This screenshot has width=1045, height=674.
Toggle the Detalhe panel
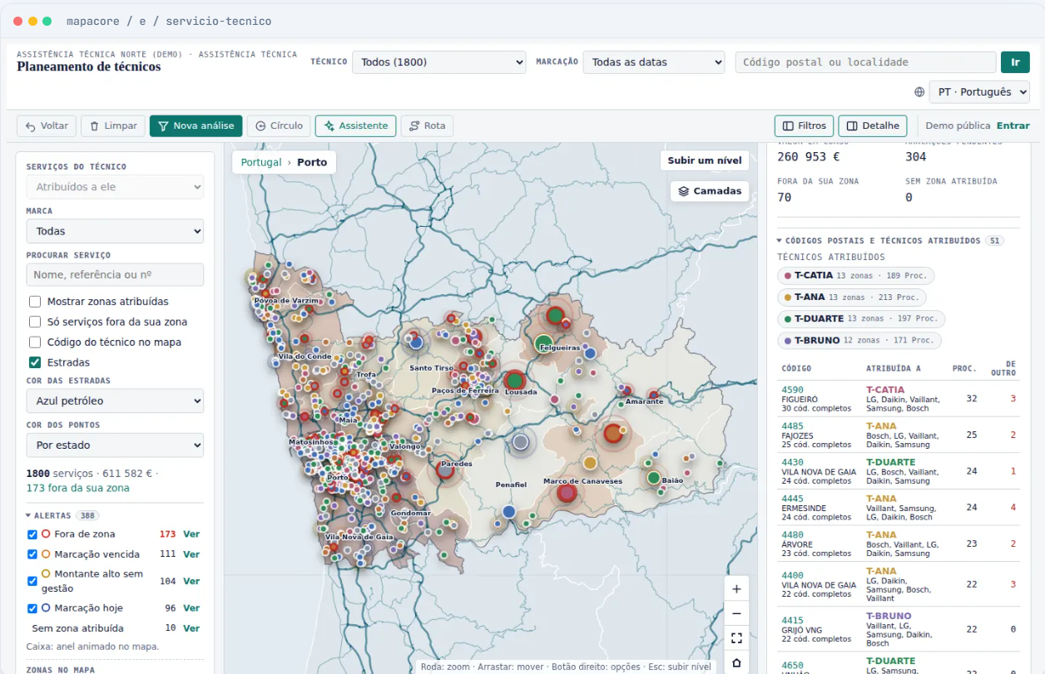click(872, 125)
